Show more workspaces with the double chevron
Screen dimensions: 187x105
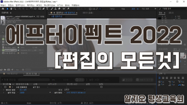click(155, 9)
